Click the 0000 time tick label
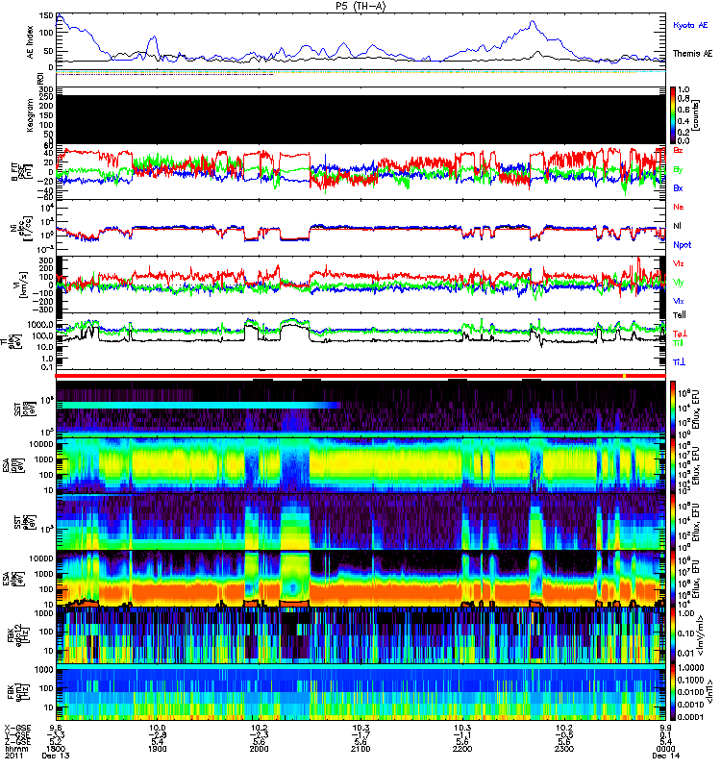The height and width of the screenshot is (769, 721). click(x=665, y=749)
